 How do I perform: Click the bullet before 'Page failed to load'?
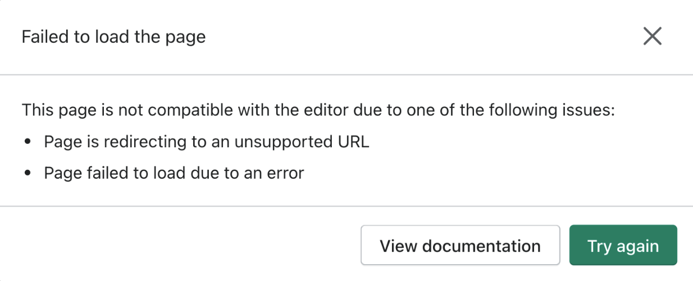tap(28, 174)
